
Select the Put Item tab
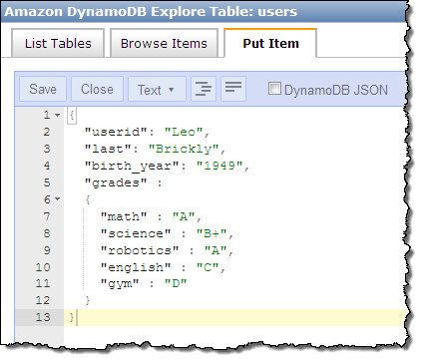point(270,43)
